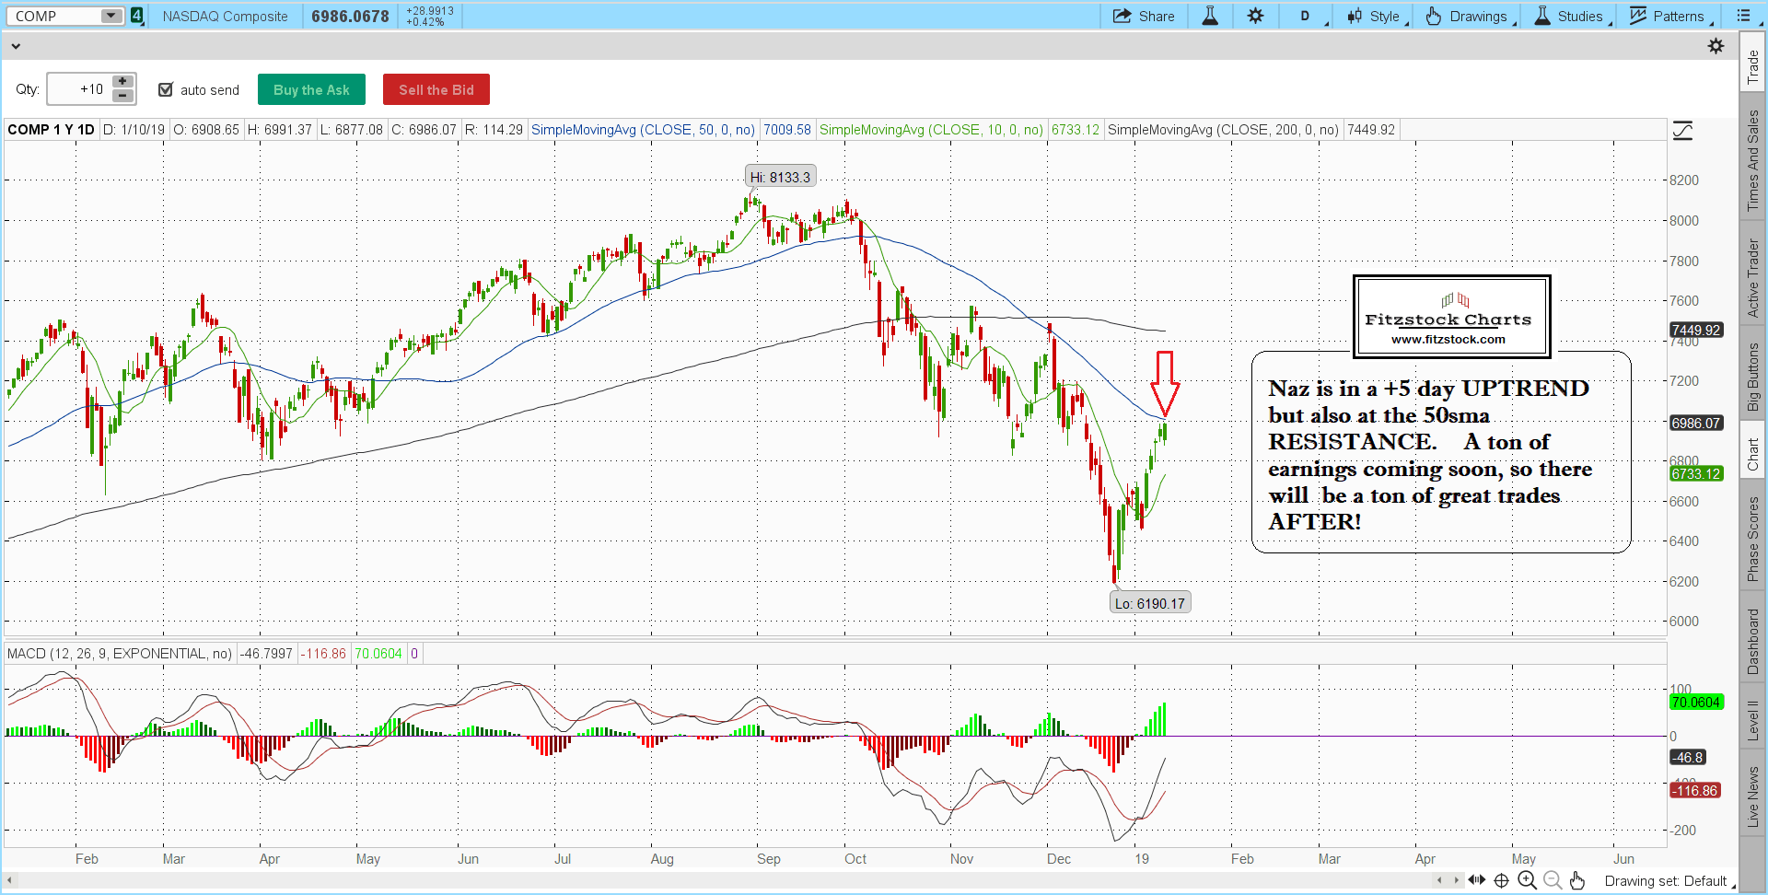Increase quantity with the plus stepper
Screen dimensions: 1768x895
[x=122, y=82]
